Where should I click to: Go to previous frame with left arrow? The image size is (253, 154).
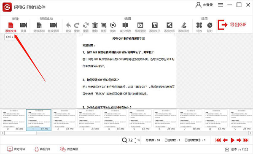pyautogui.click(x=225, y=140)
